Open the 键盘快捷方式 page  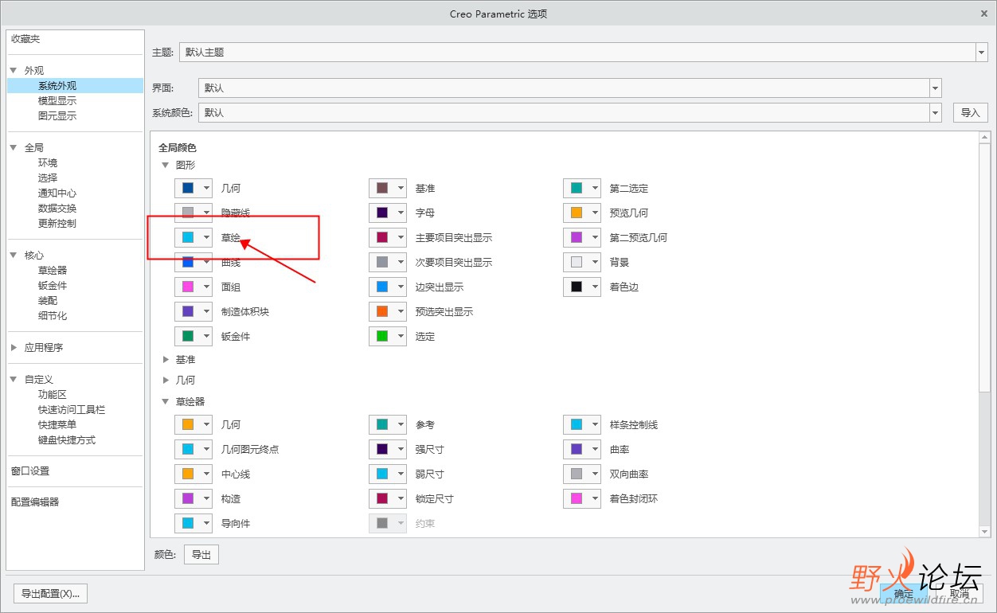click(x=67, y=439)
